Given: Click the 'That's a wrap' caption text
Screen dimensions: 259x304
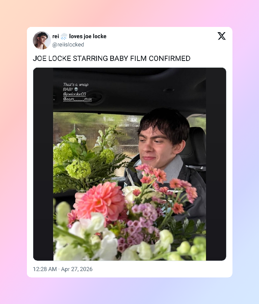Looking at the screenshot, I should (76, 85).
